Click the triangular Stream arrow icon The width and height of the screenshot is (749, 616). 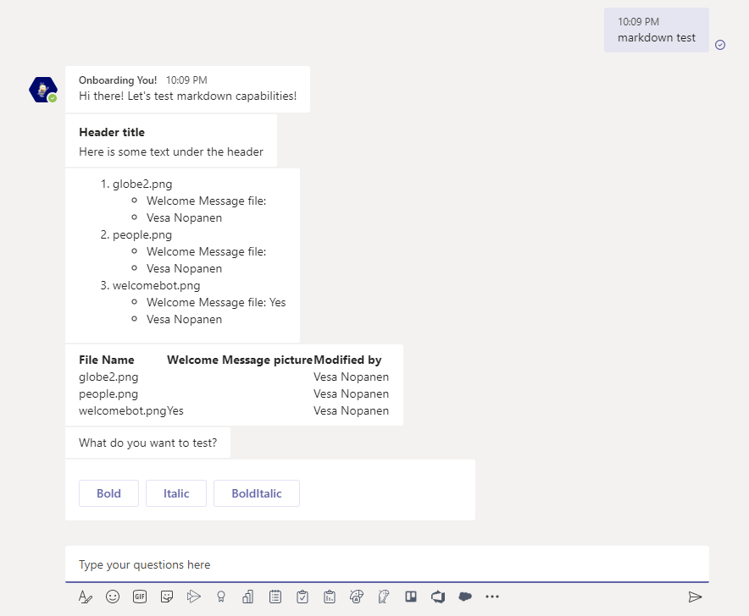[x=194, y=597]
